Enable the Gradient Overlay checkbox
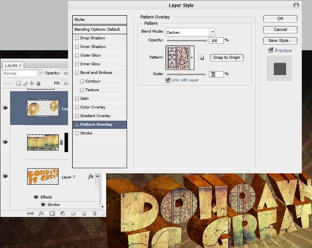Screen dimensions: 312x248 point(77,116)
